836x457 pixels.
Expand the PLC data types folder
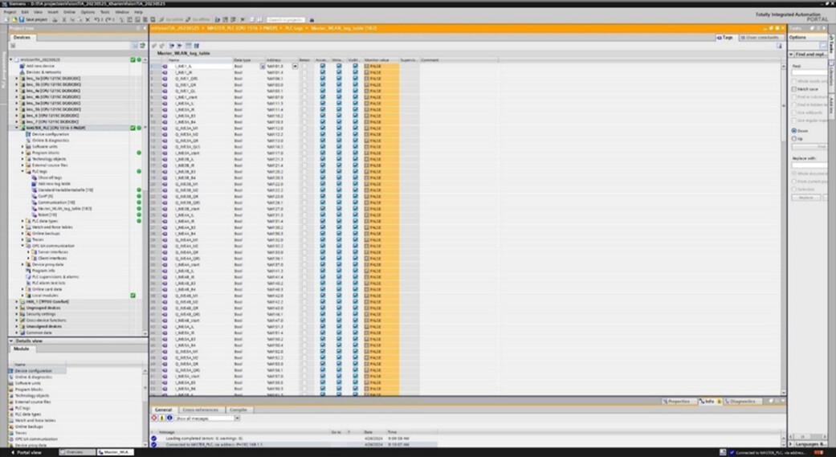(x=22, y=221)
